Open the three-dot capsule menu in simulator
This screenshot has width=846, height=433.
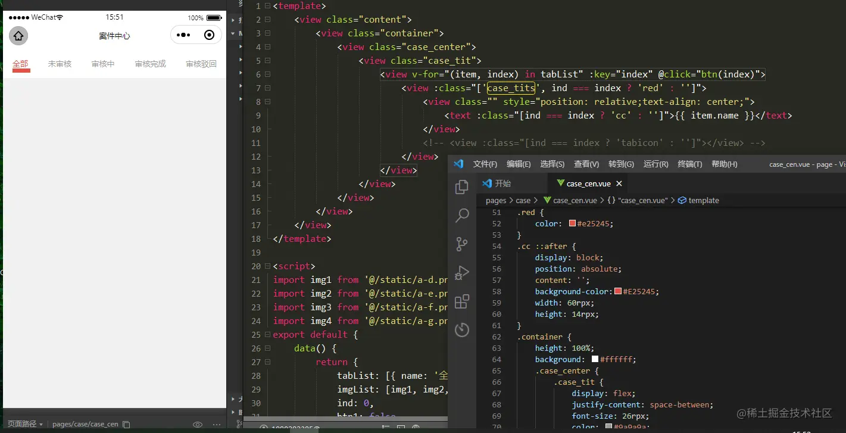click(184, 35)
